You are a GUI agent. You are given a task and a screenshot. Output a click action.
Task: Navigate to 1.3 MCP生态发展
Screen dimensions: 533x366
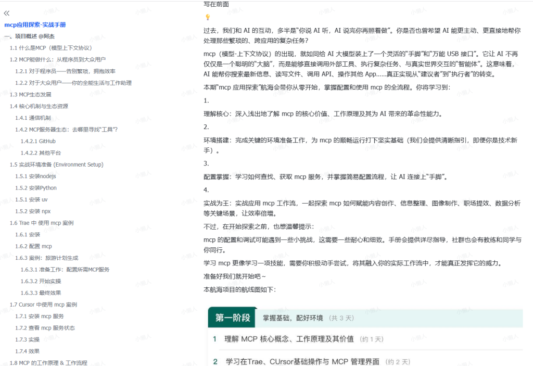30,94
